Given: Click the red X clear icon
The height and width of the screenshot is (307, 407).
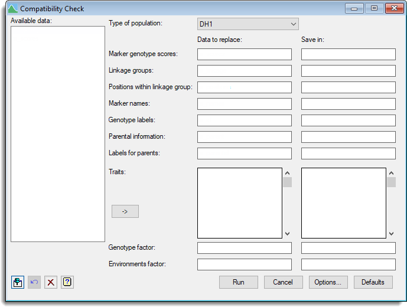Looking at the screenshot, I should pos(51,282).
